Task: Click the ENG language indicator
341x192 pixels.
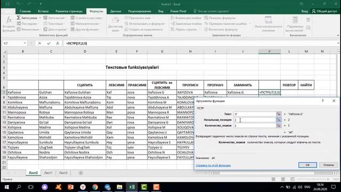Action: pyautogui.click(x=307, y=187)
